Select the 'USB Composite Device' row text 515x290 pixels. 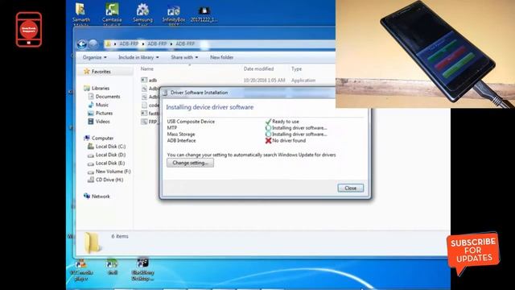pyautogui.click(x=191, y=122)
